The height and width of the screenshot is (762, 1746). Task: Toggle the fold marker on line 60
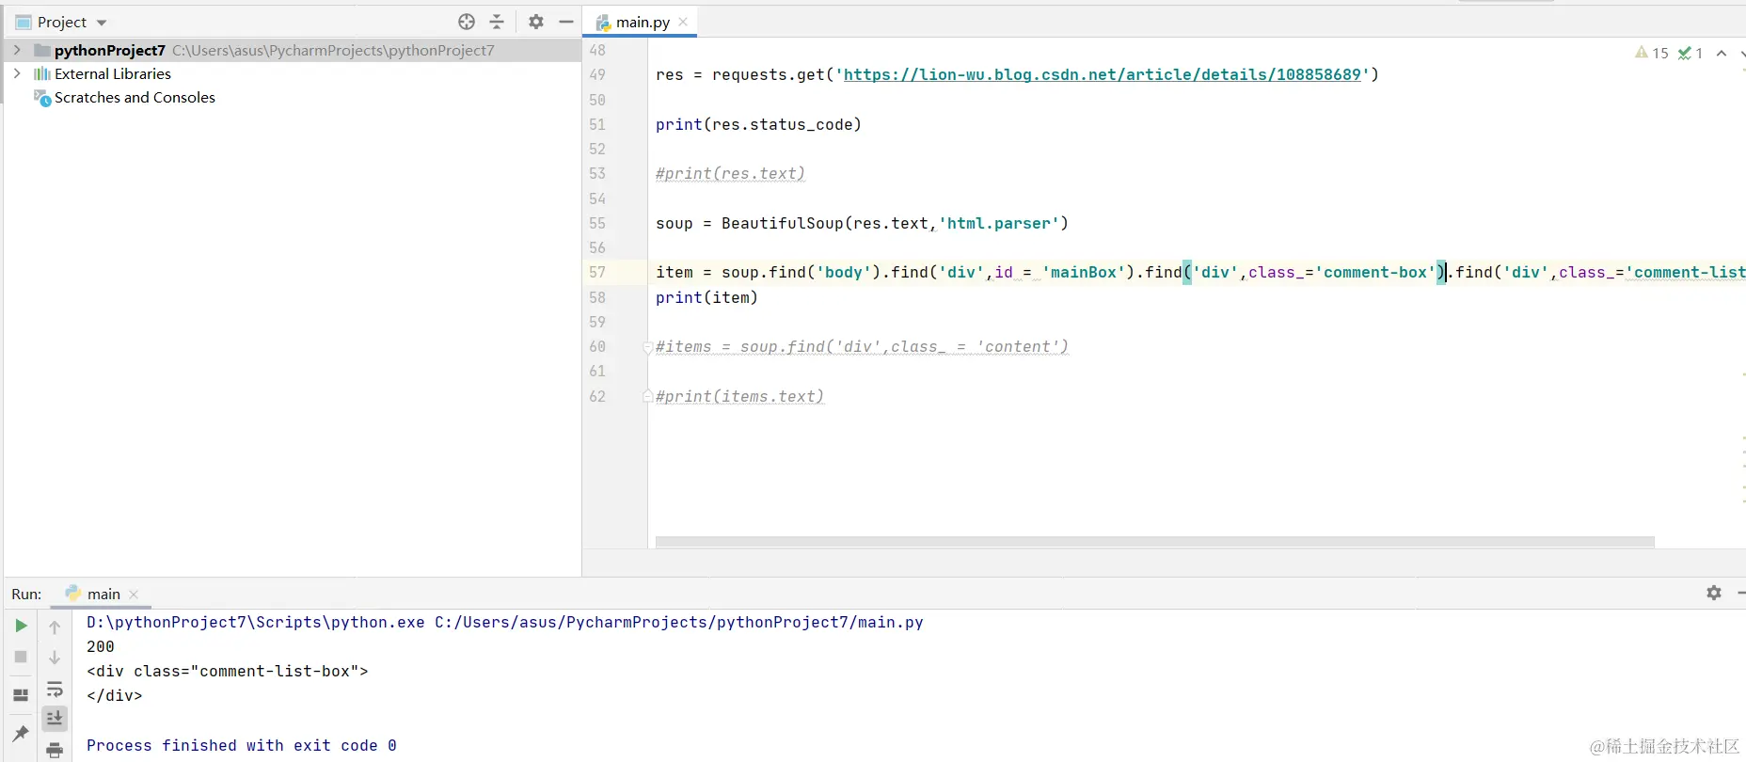coord(647,347)
